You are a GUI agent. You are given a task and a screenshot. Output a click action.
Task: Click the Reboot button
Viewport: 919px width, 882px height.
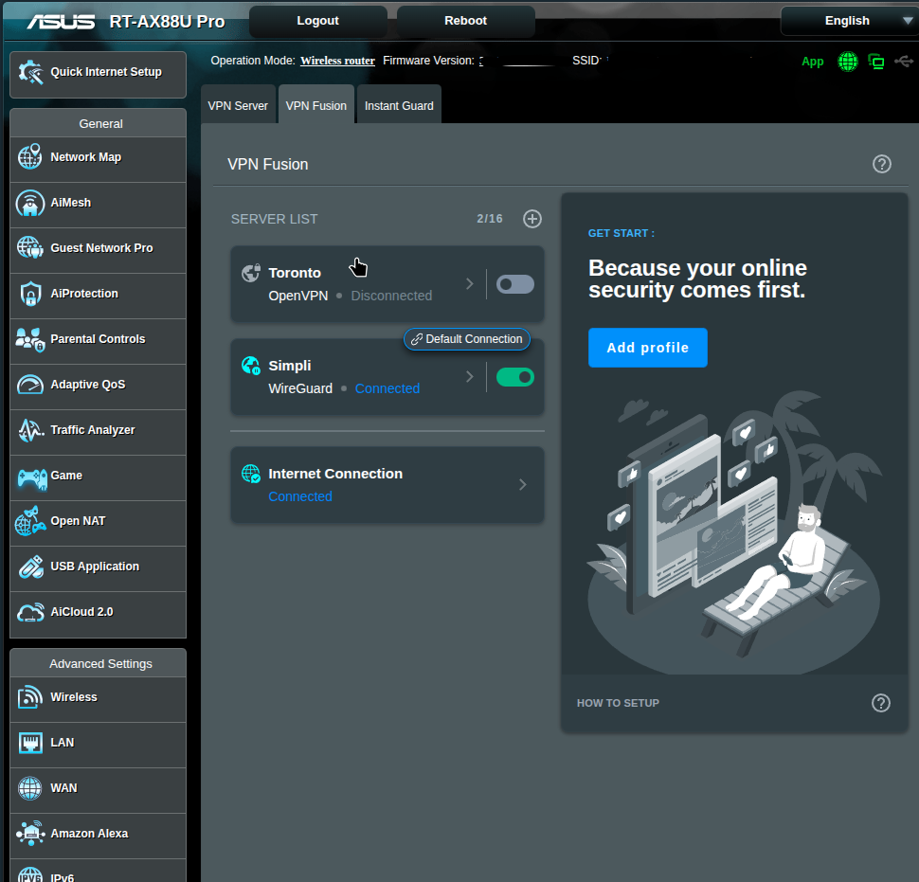(x=465, y=21)
